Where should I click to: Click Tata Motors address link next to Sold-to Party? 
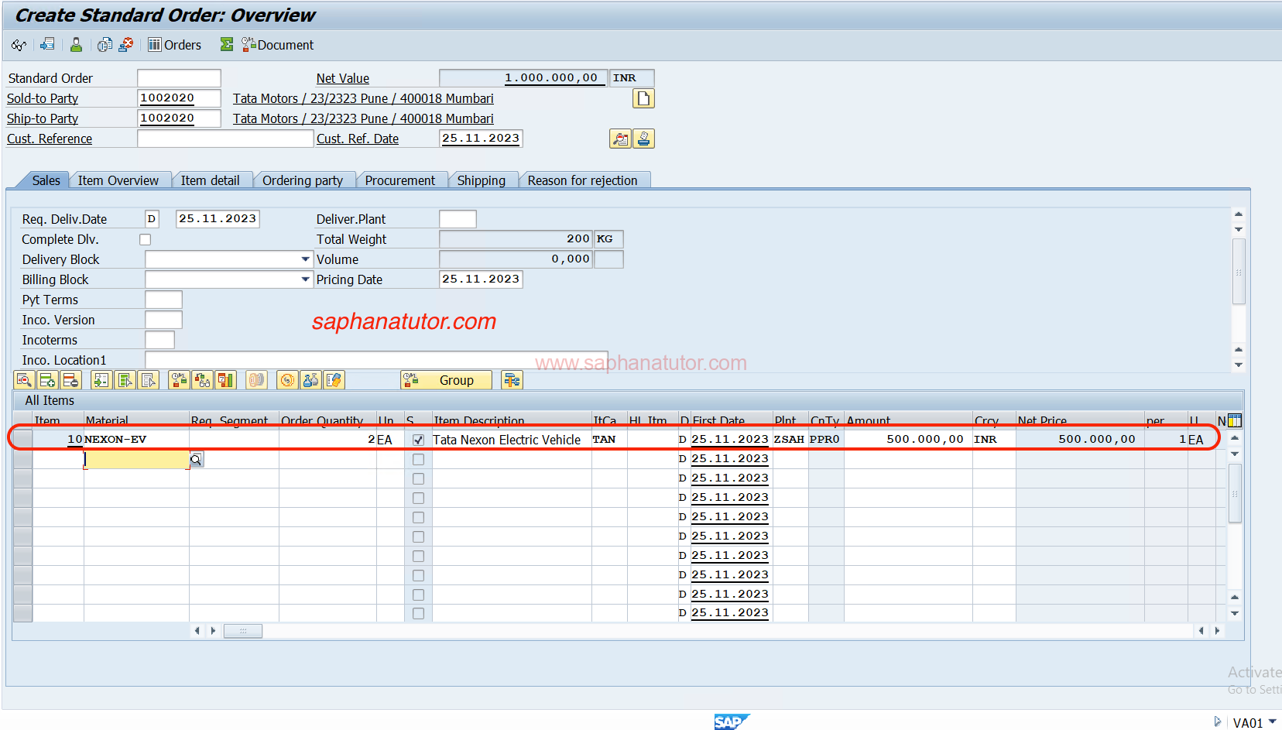[x=363, y=98]
